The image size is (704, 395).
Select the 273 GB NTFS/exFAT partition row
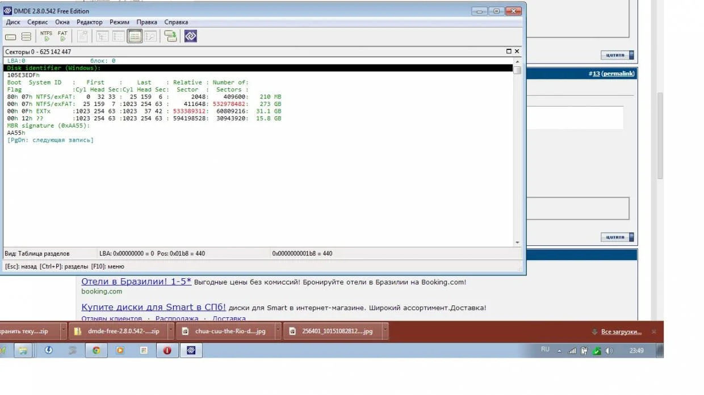tap(144, 104)
